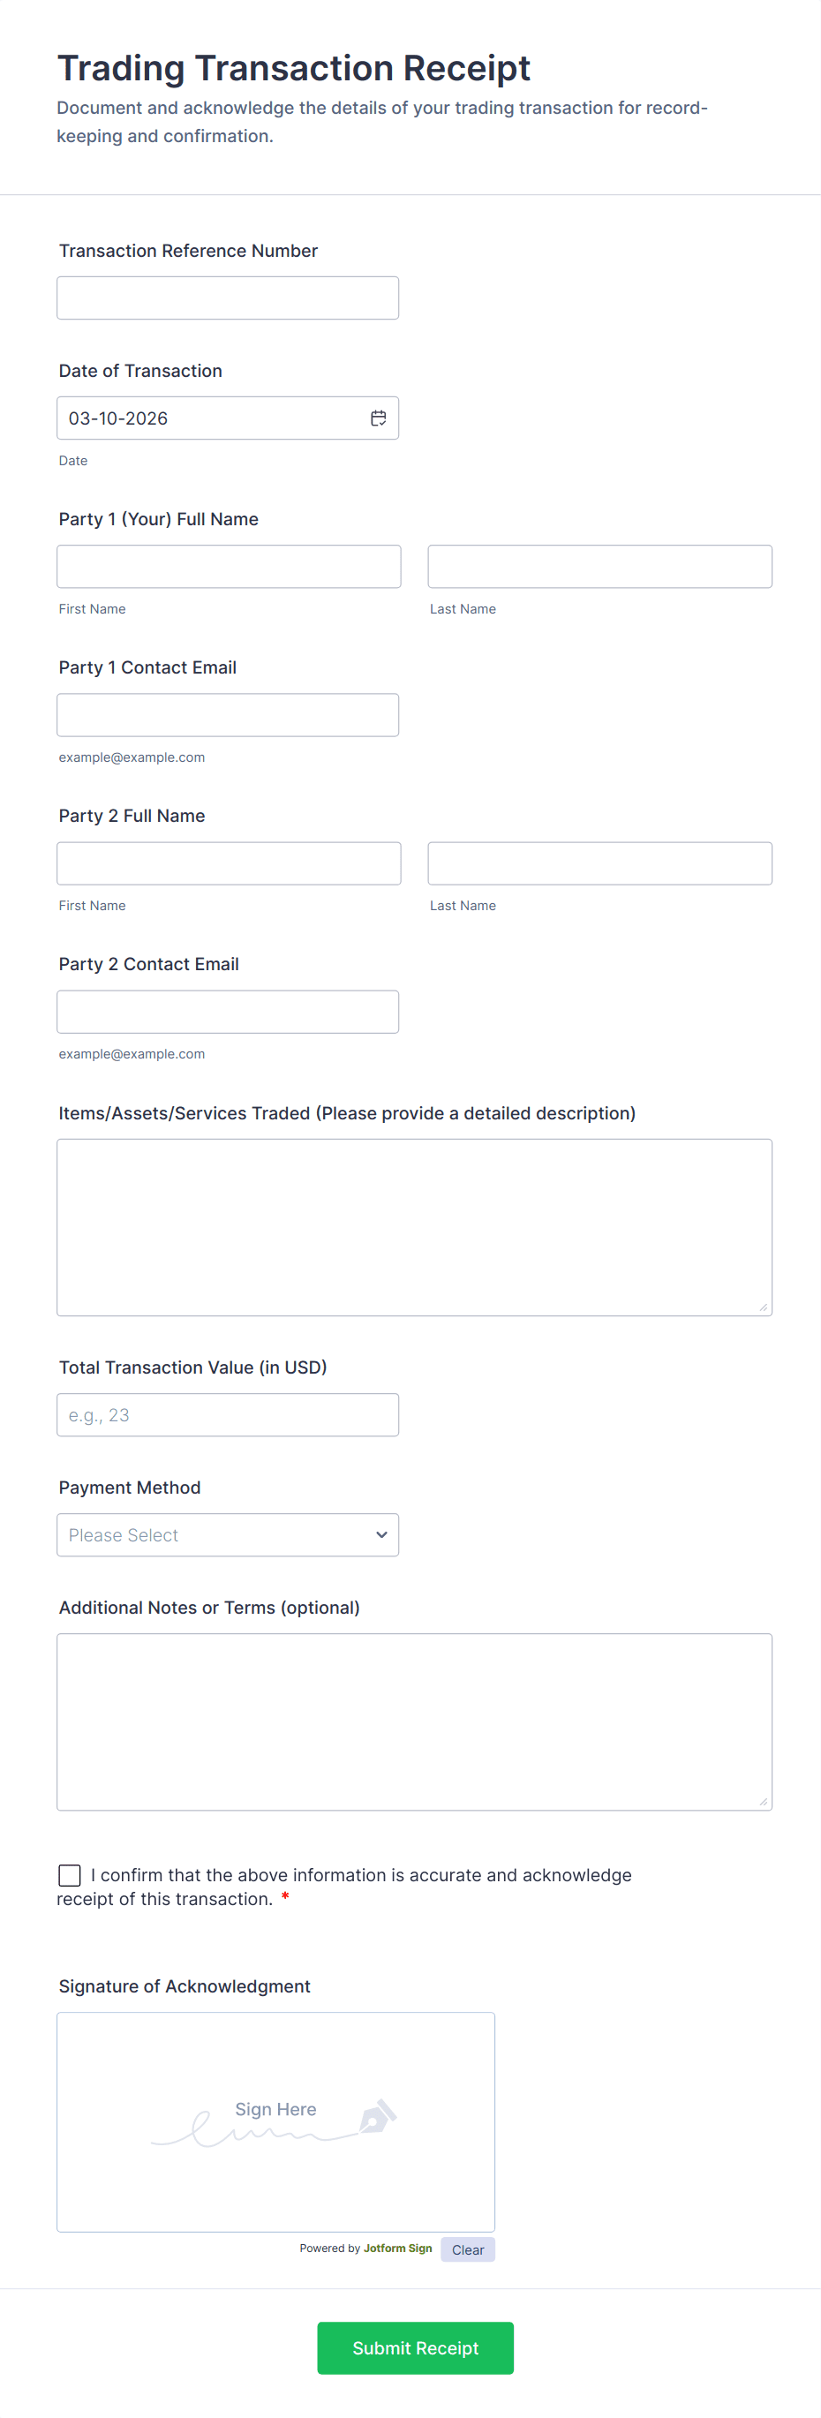Open the calendar date picker icon

pyautogui.click(x=378, y=418)
